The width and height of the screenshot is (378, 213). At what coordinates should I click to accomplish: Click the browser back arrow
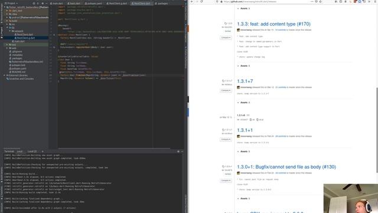[192, 1]
